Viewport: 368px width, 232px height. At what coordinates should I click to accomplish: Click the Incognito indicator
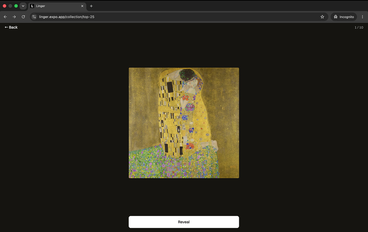[344, 17]
